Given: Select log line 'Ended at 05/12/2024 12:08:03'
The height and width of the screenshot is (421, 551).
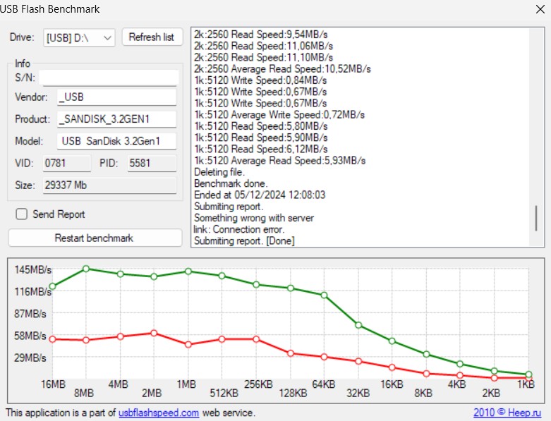Looking at the screenshot, I should (260, 195).
